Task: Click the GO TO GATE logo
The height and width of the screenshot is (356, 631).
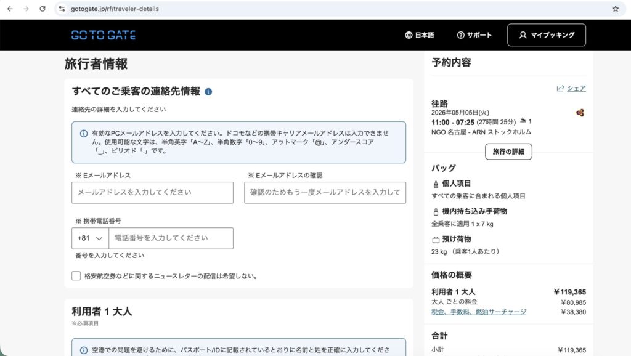Action: click(x=102, y=35)
